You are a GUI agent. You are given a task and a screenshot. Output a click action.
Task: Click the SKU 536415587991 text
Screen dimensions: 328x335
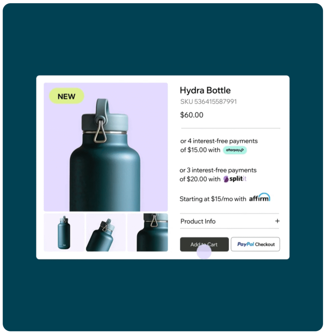208,102
